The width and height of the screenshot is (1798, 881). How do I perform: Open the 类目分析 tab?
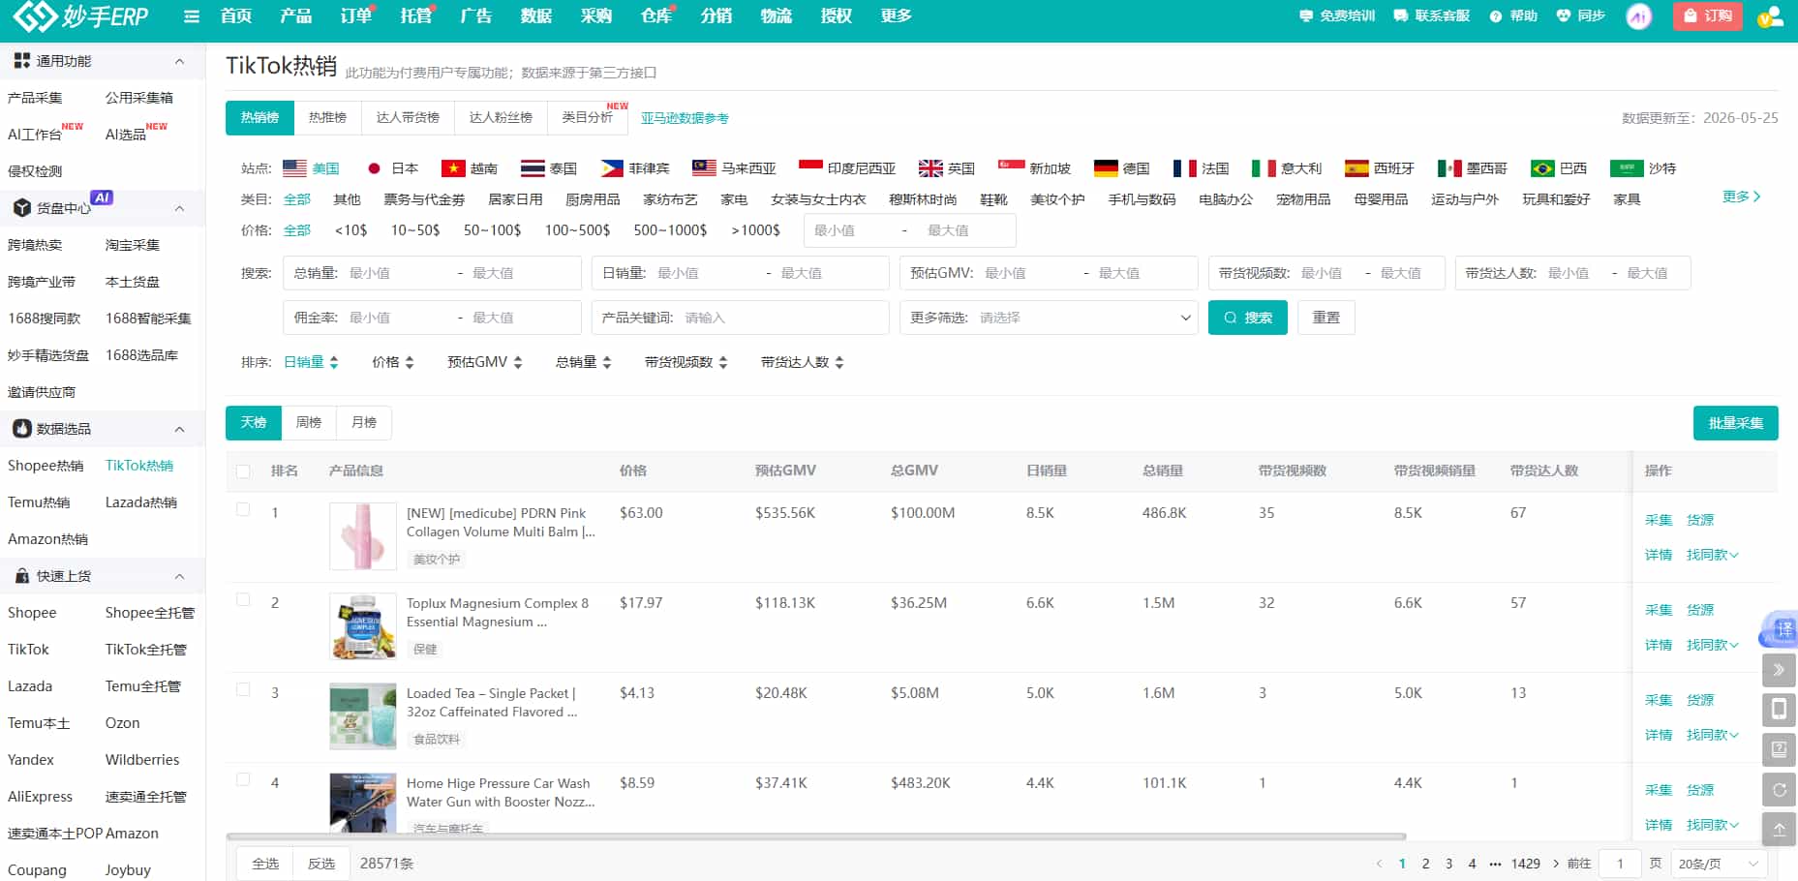[x=588, y=117]
